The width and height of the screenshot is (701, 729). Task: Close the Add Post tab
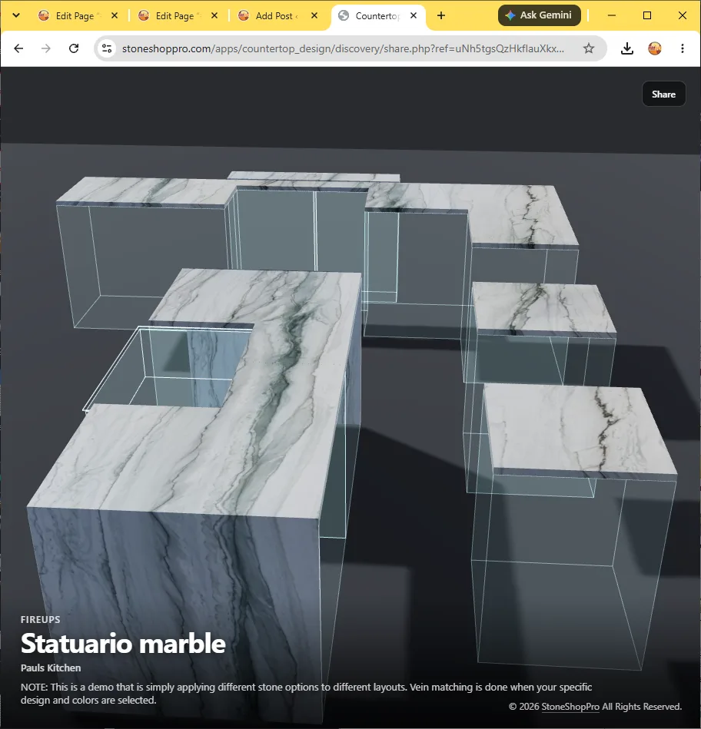pos(314,16)
